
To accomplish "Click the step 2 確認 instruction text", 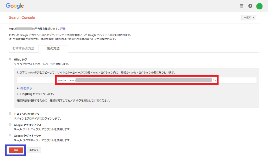I will point(36,94).
